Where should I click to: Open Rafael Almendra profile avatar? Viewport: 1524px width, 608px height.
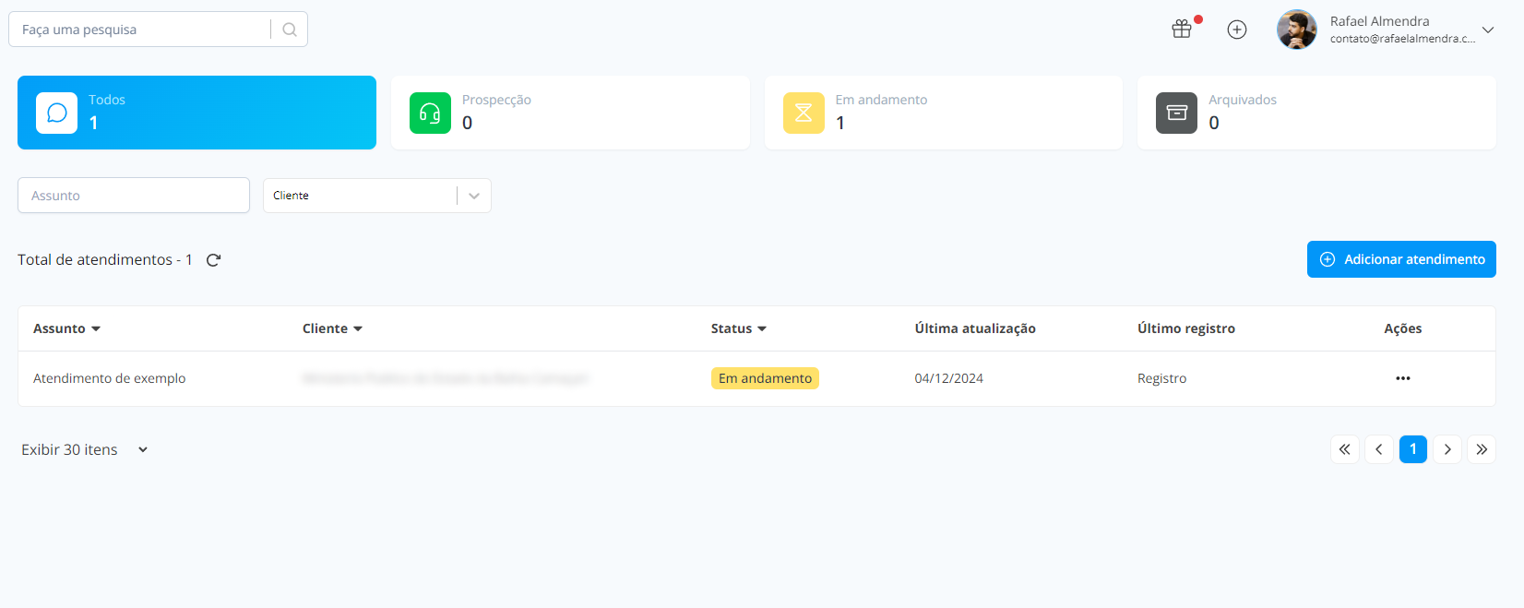pyautogui.click(x=1296, y=30)
